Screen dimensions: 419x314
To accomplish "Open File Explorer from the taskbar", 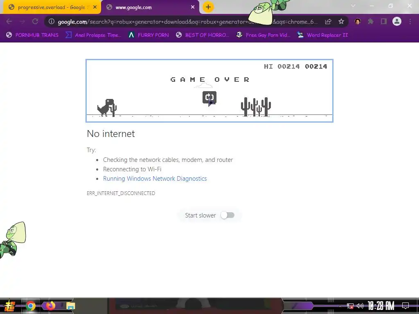I will (70, 306).
